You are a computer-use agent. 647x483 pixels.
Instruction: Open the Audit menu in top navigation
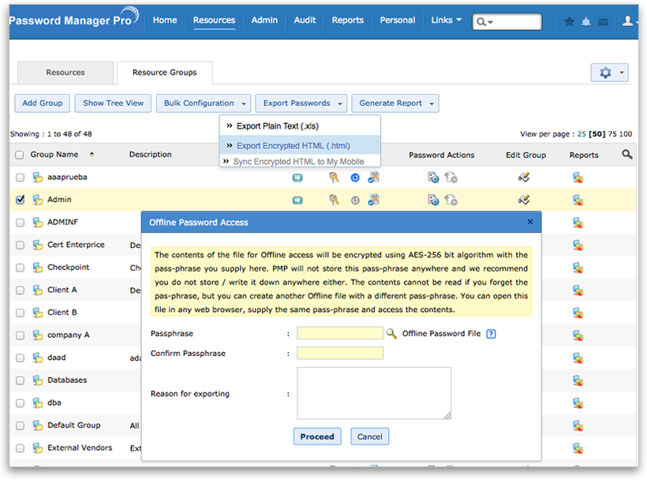pyautogui.click(x=305, y=20)
